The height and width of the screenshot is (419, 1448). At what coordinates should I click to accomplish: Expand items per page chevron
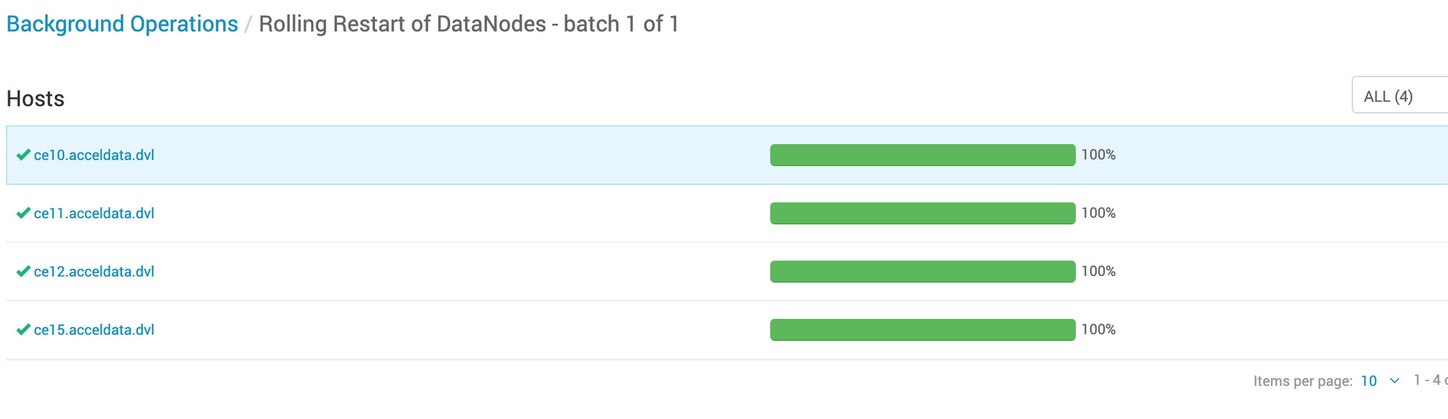[x=1395, y=381]
